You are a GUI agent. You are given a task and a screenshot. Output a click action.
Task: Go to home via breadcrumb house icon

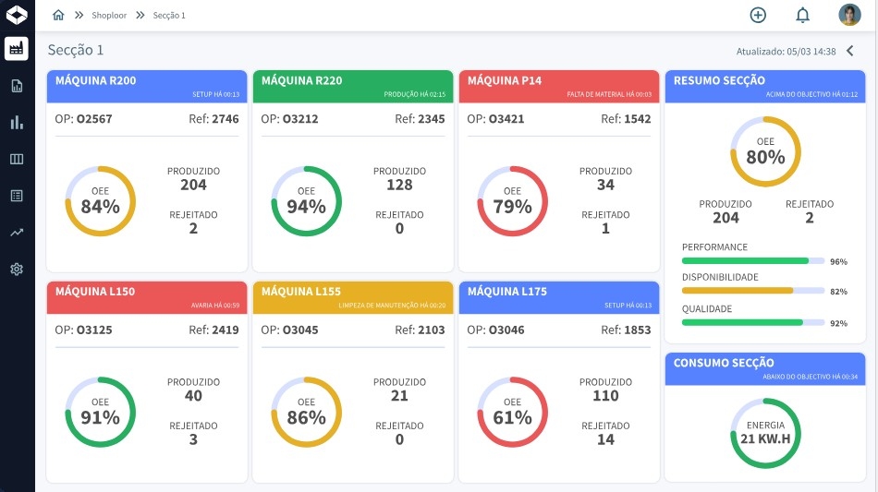click(x=59, y=15)
